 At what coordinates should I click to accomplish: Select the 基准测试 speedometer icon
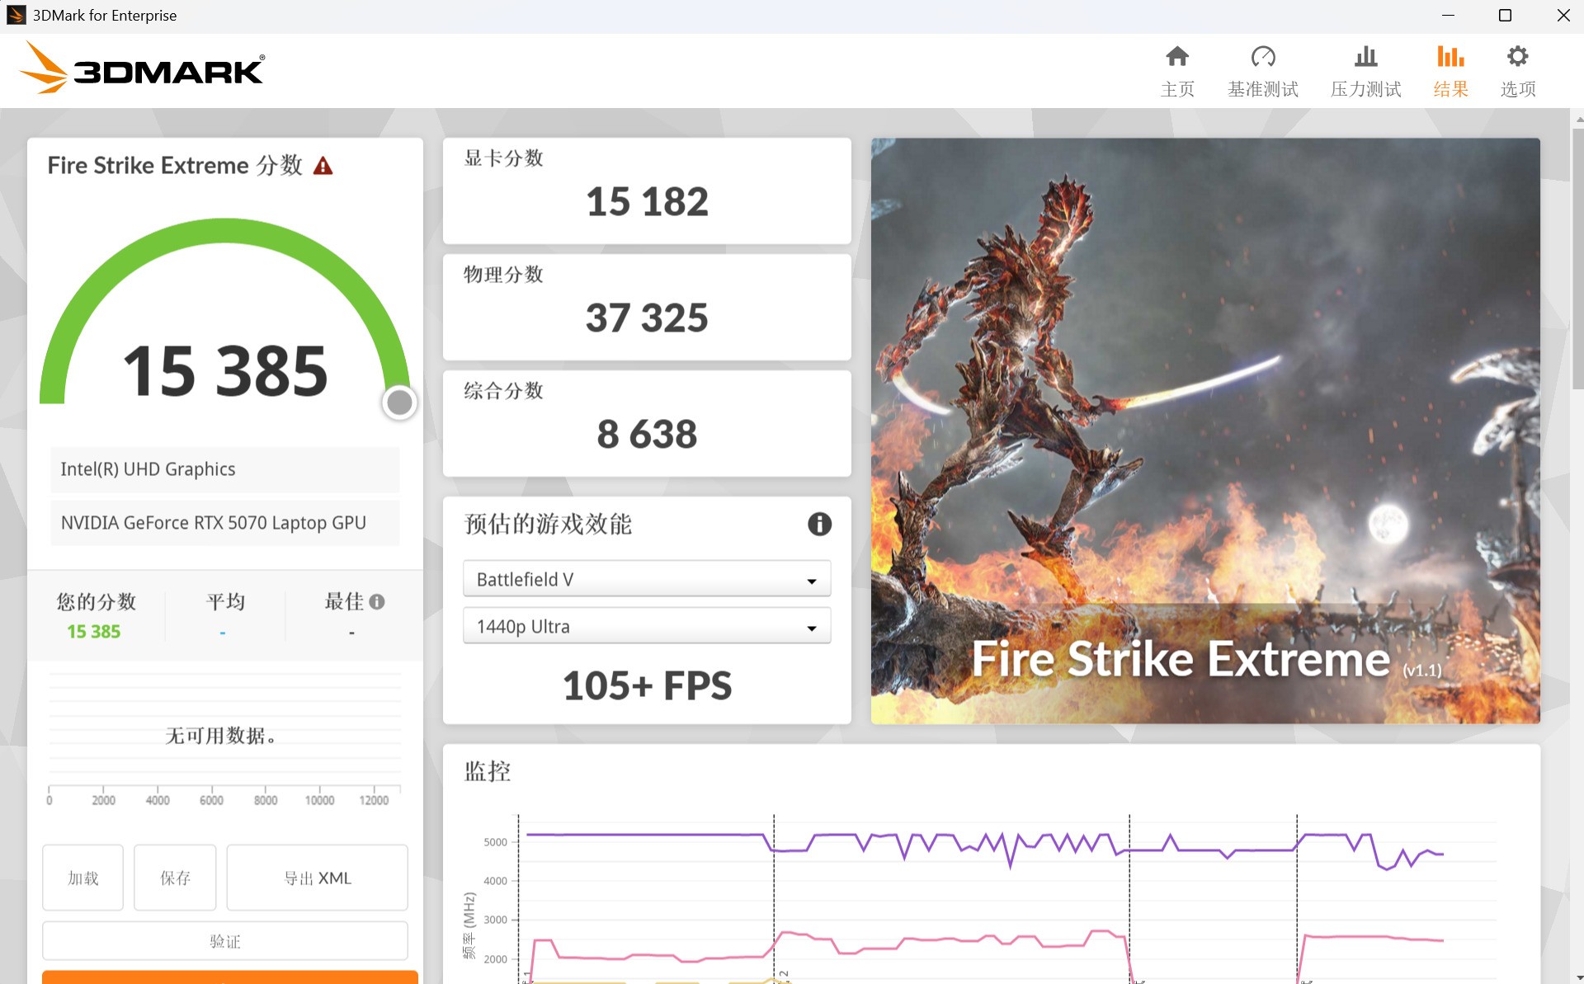1262,70
